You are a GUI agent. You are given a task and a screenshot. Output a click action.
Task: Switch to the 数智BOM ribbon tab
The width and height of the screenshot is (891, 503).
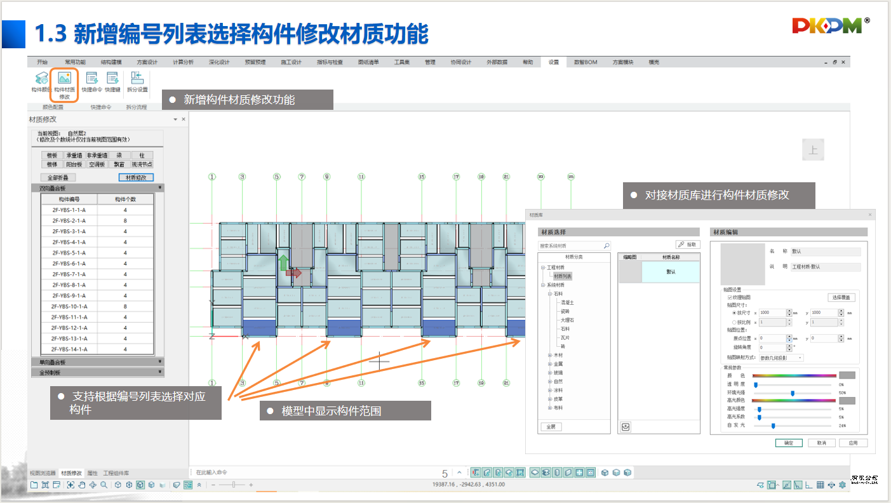click(585, 62)
